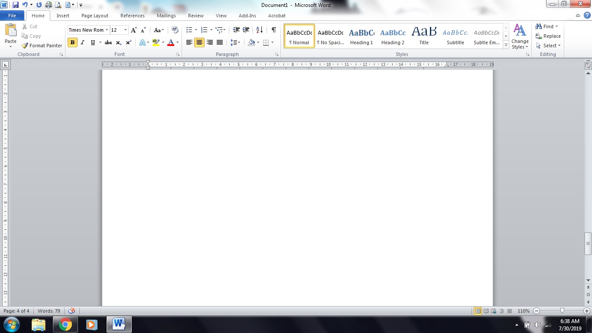This screenshot has height=333, width=592.
Task: Toggle the Show/Hide paragraph marks icon
Action: pyautogui.click(x=273, y=30)
